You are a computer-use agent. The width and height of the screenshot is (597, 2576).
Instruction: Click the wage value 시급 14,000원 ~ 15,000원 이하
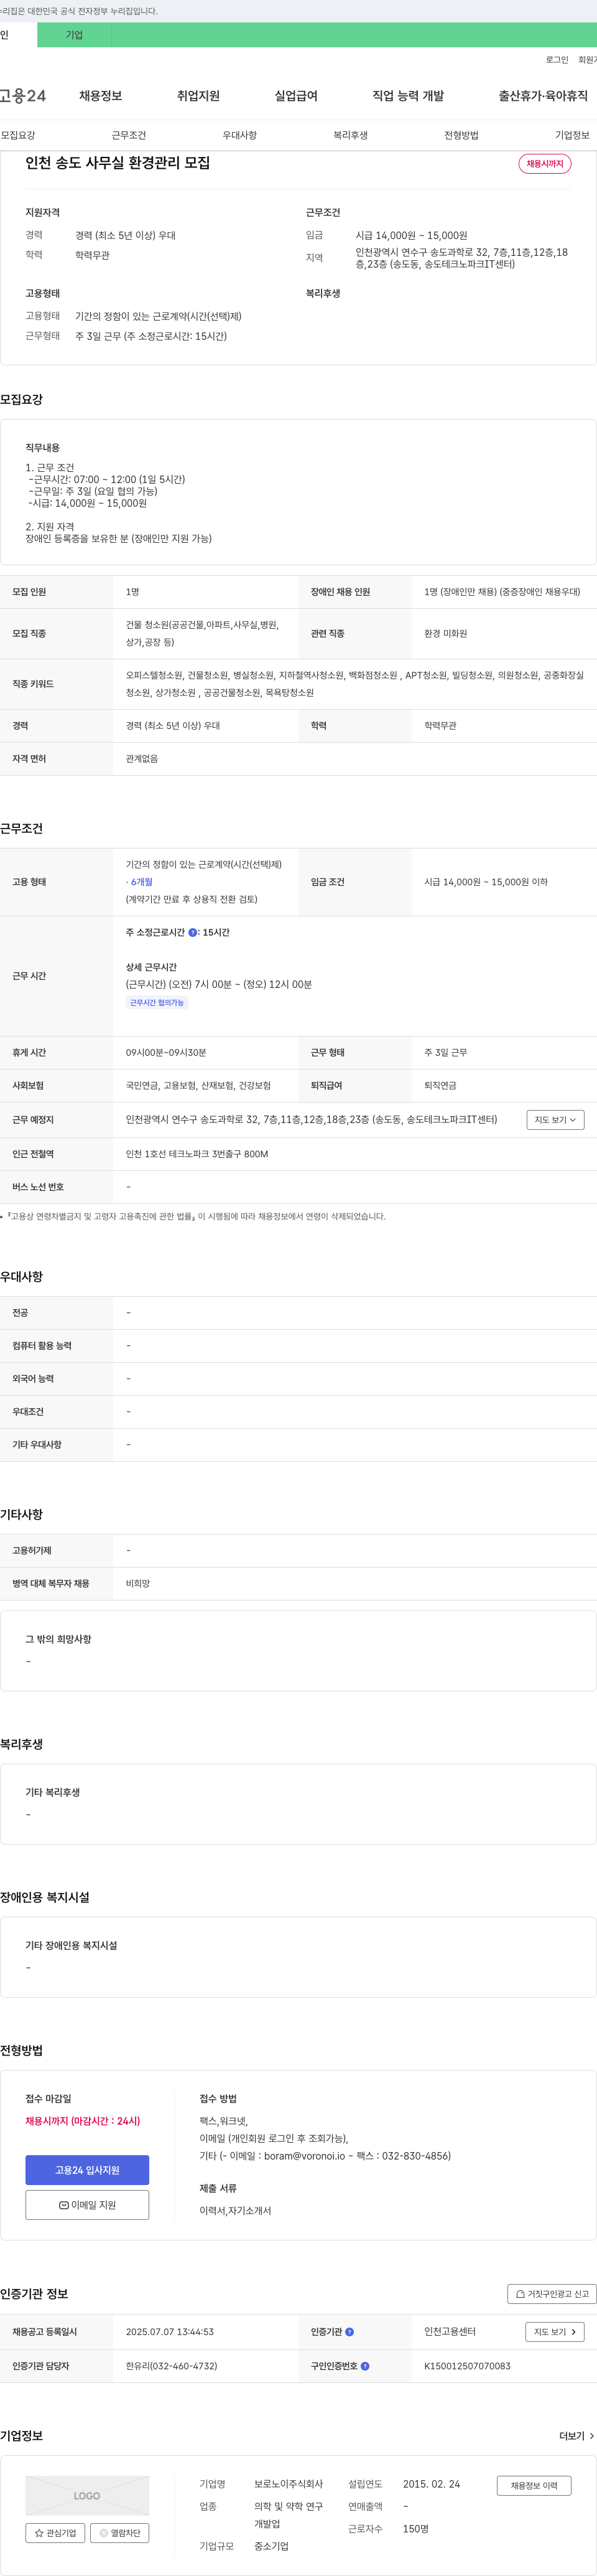pos(486,882)
